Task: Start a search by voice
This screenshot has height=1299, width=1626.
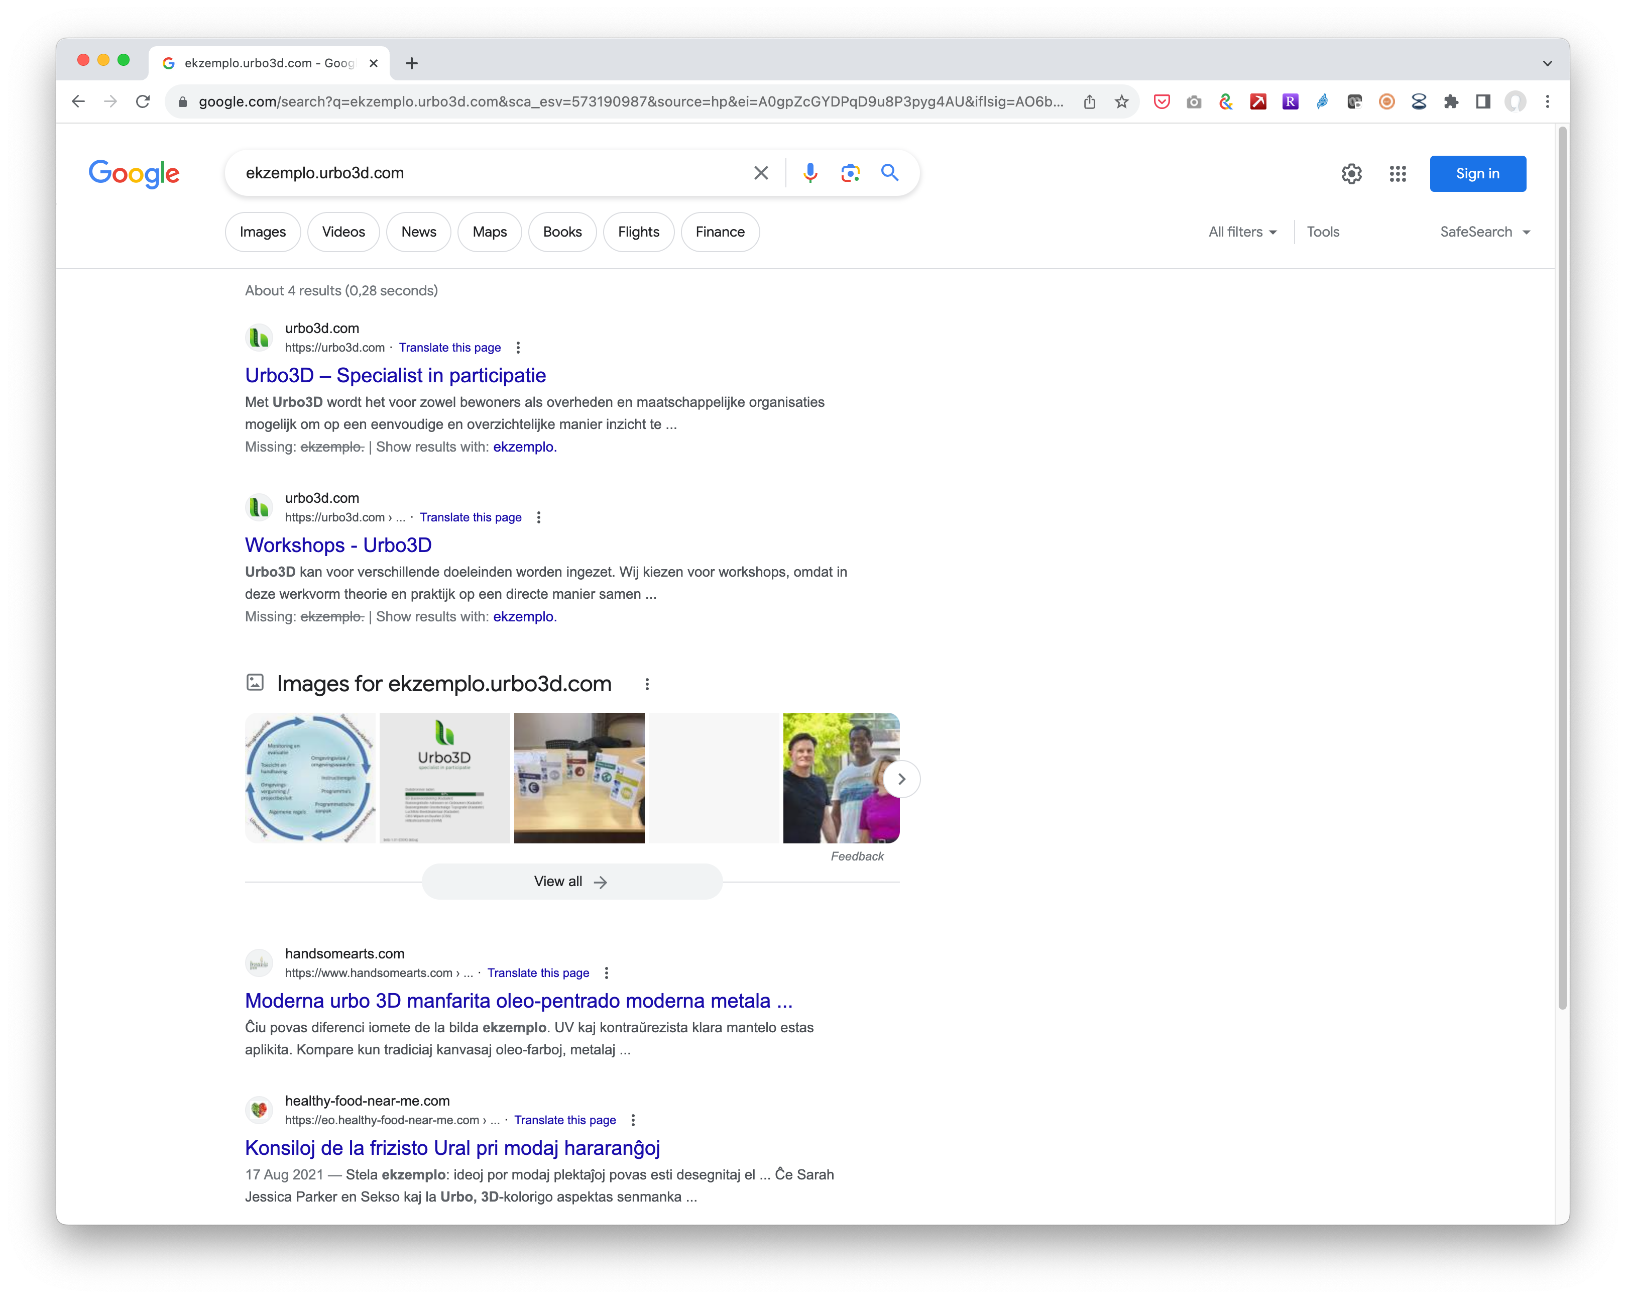Action: (x=810, y=173)
